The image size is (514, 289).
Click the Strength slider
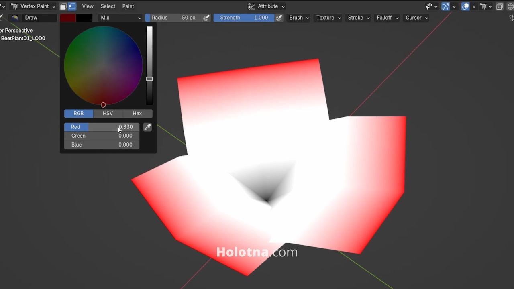click(244, 18)
